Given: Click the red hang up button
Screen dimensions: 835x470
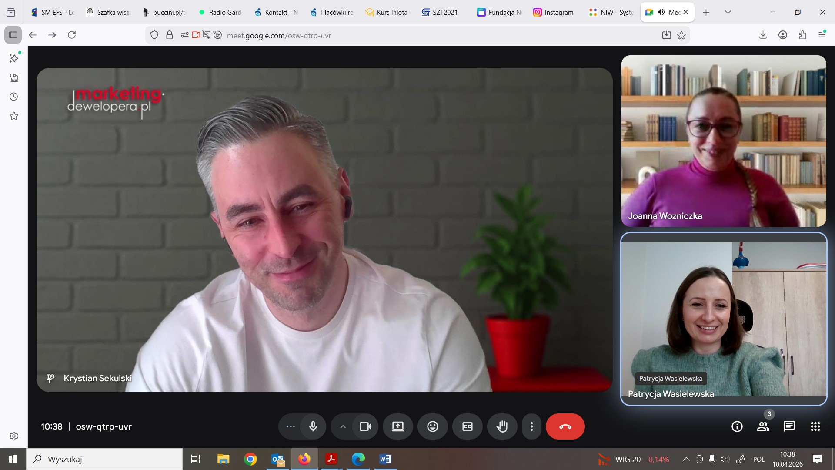Looking at the screenshot, I should pos(565,426).
